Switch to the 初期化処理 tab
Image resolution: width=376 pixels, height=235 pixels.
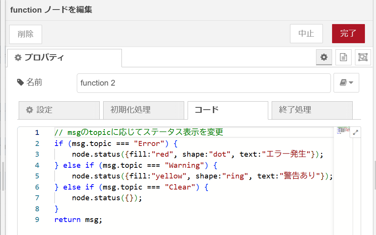point(144,110)
